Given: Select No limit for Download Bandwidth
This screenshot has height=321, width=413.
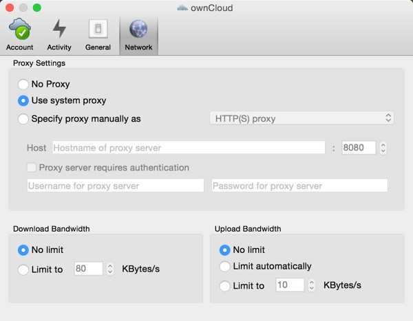Looking at the screenshot, I should pos(23,250).
